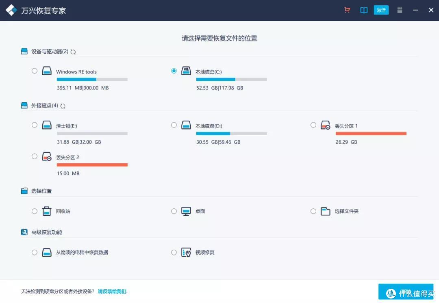
Task: Refresh the 设备与驱动器 device list
Action: [73, 52]
